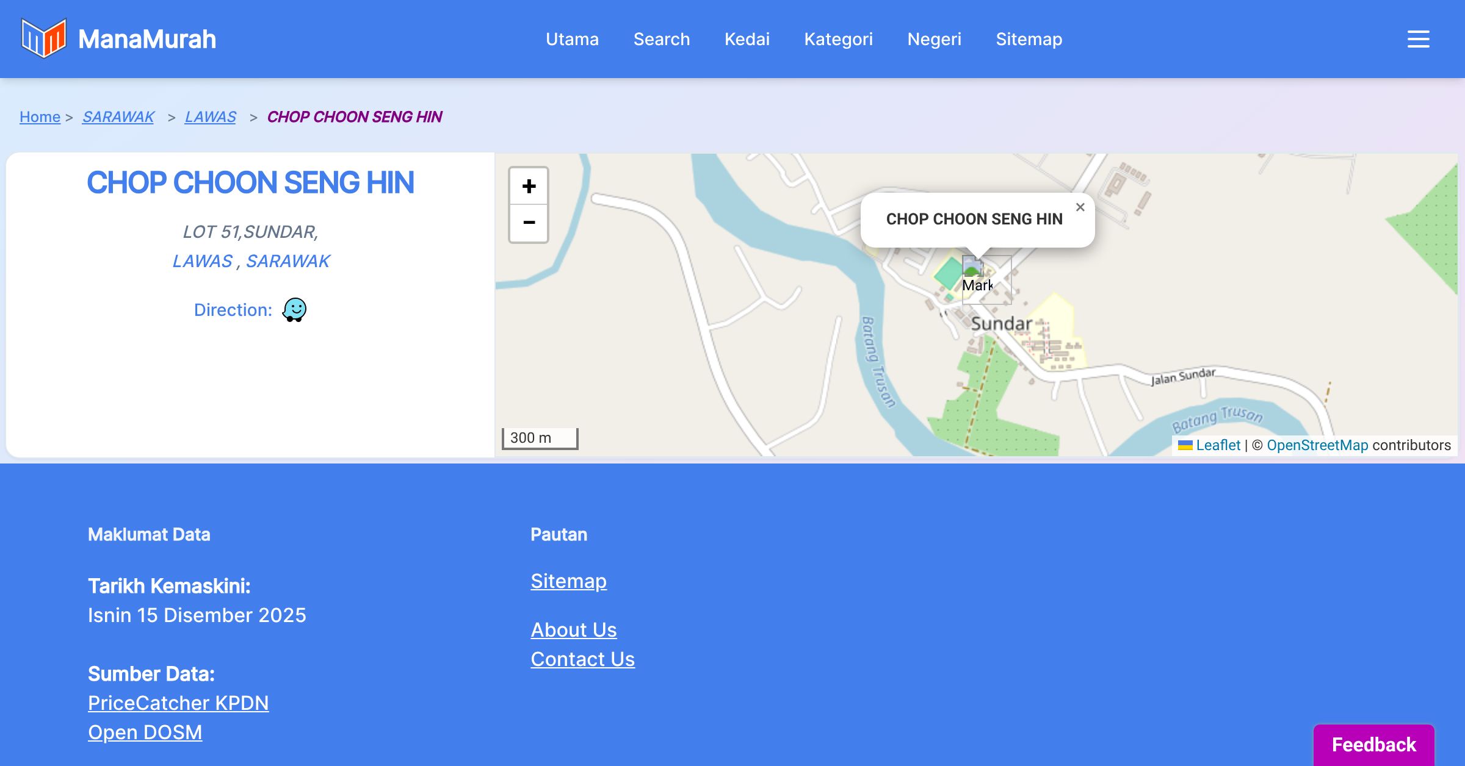Open PriceCatcher KPDN data source link
The width and height of the screenshot is (1465, 766).
pos(178,703)
